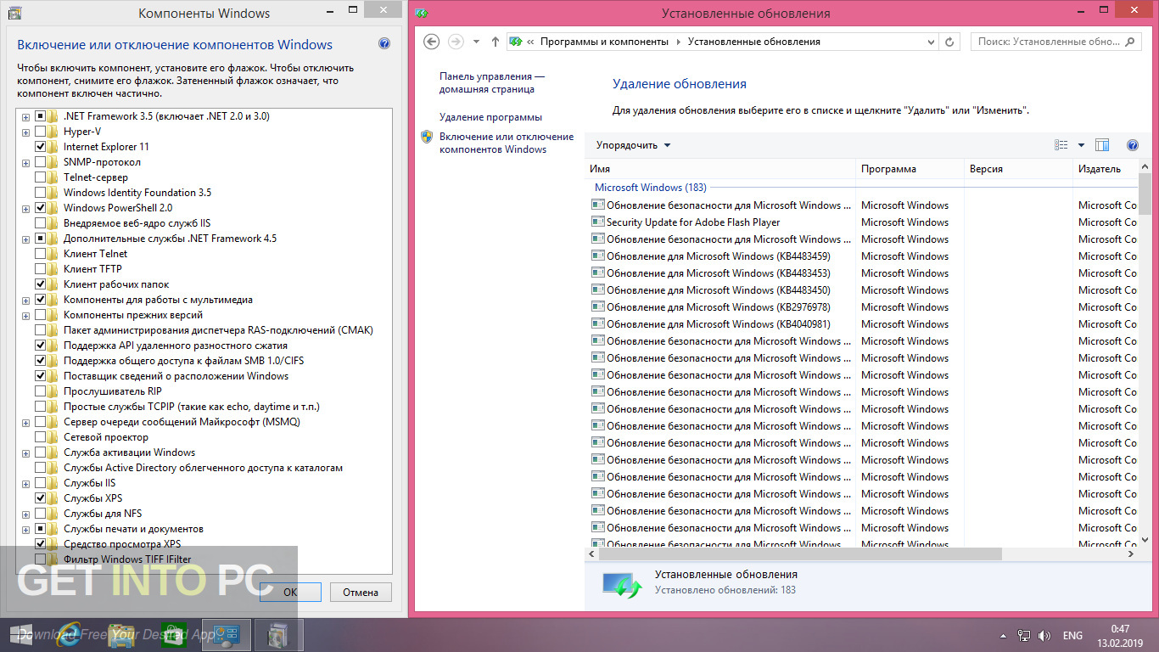1159x652 pixels.
Task: Check the Telnet-сервер checkbox
Action: tap(41, 177)
